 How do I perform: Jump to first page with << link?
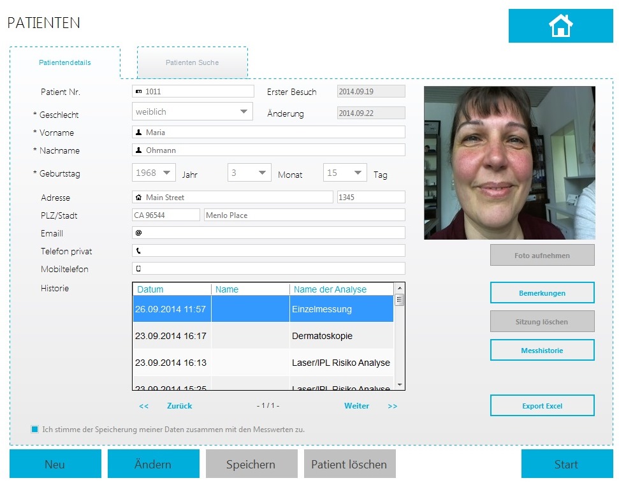pyautogui.click(x=143, y=406)
